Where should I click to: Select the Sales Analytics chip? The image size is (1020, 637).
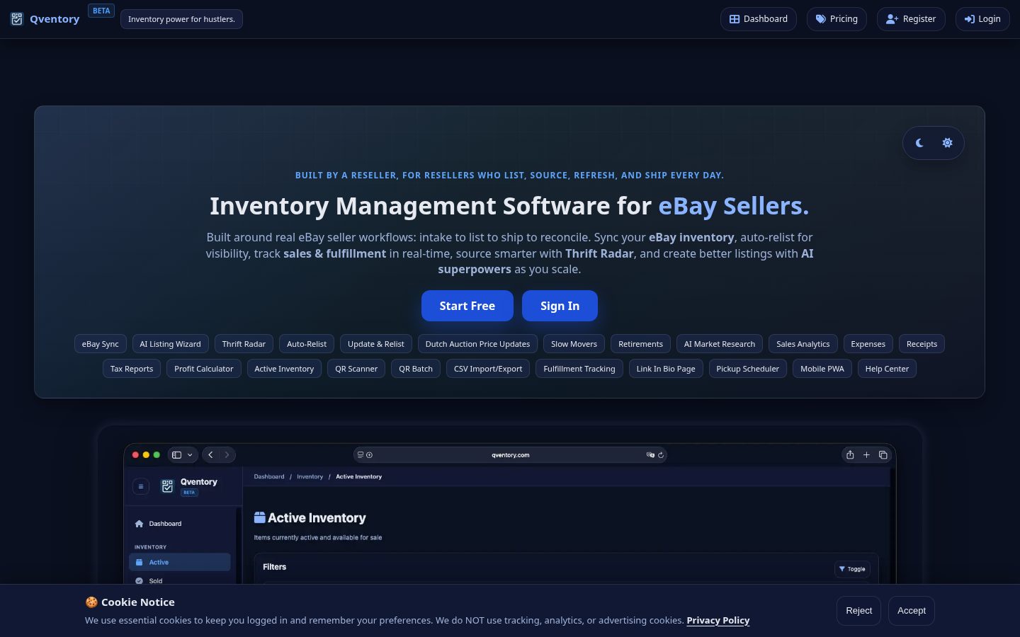[x=803, y=344]
